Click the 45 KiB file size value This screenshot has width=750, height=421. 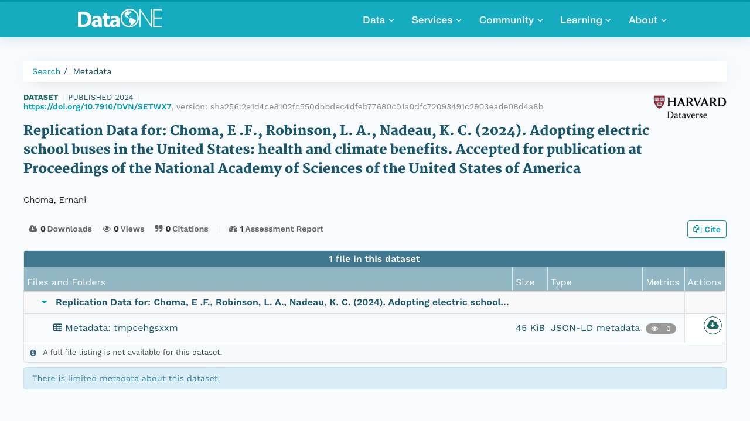pyautogui.click(x=530, y=328)
